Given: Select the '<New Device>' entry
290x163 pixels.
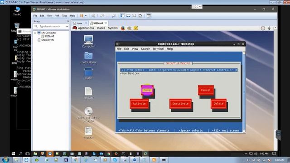Looking at the screenshot, I should coord(130,73).
